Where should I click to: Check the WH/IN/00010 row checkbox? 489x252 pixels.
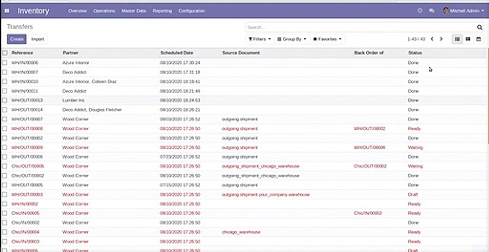(x=5, y=82)
